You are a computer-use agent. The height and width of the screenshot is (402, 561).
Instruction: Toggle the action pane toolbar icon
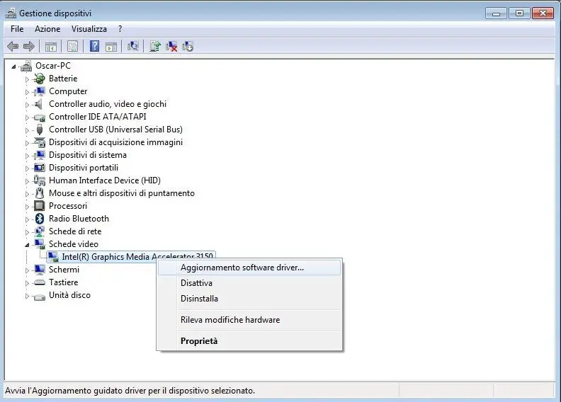pyautogui.click(x=111, y=47)
